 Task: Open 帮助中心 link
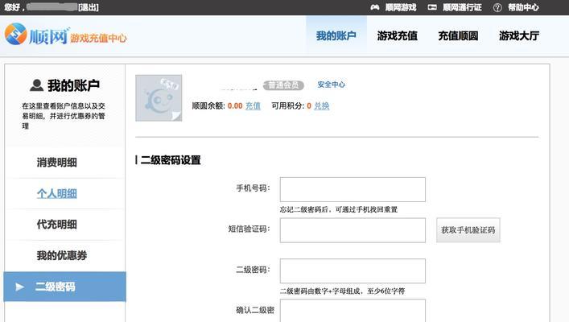point(523,7)
